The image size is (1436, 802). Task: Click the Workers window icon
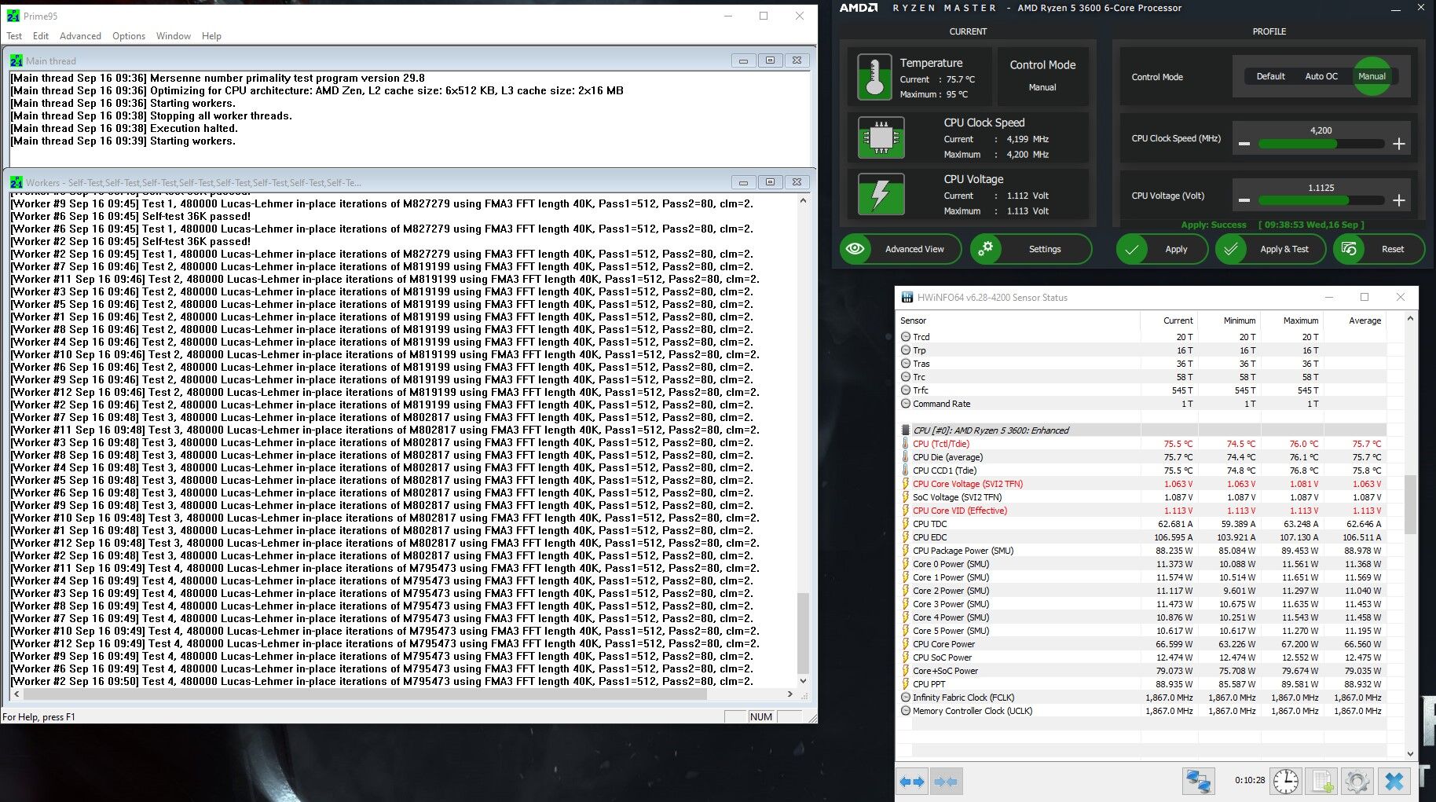pos(16,182)
